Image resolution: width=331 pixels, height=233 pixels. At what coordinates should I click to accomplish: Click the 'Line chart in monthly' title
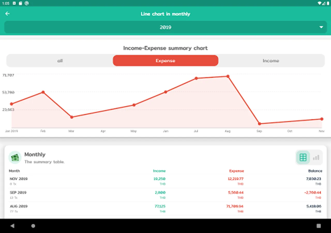coord(165,14)
